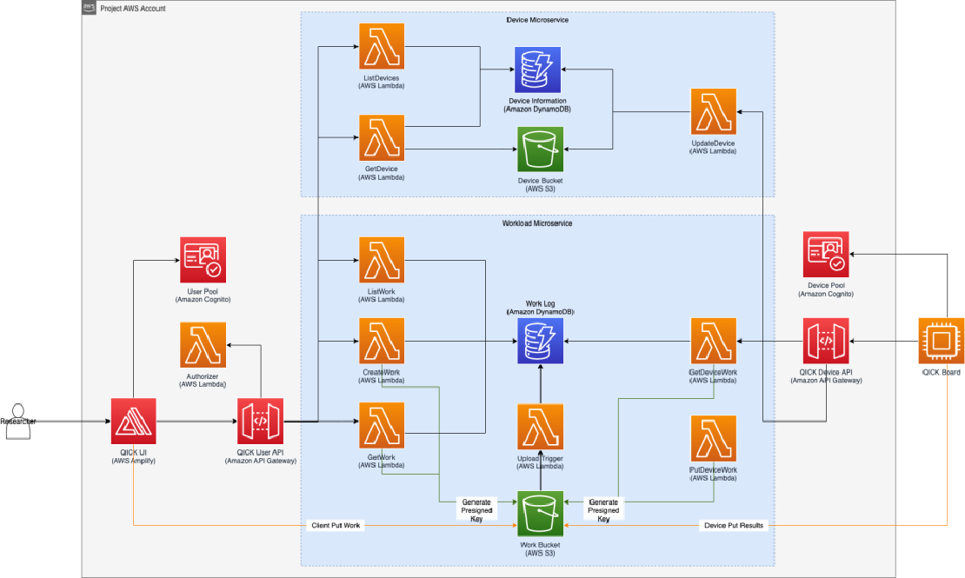Click the Work Bucket S3 icon
The width and height of the screenshot is (965, 578).
point(541,514)
